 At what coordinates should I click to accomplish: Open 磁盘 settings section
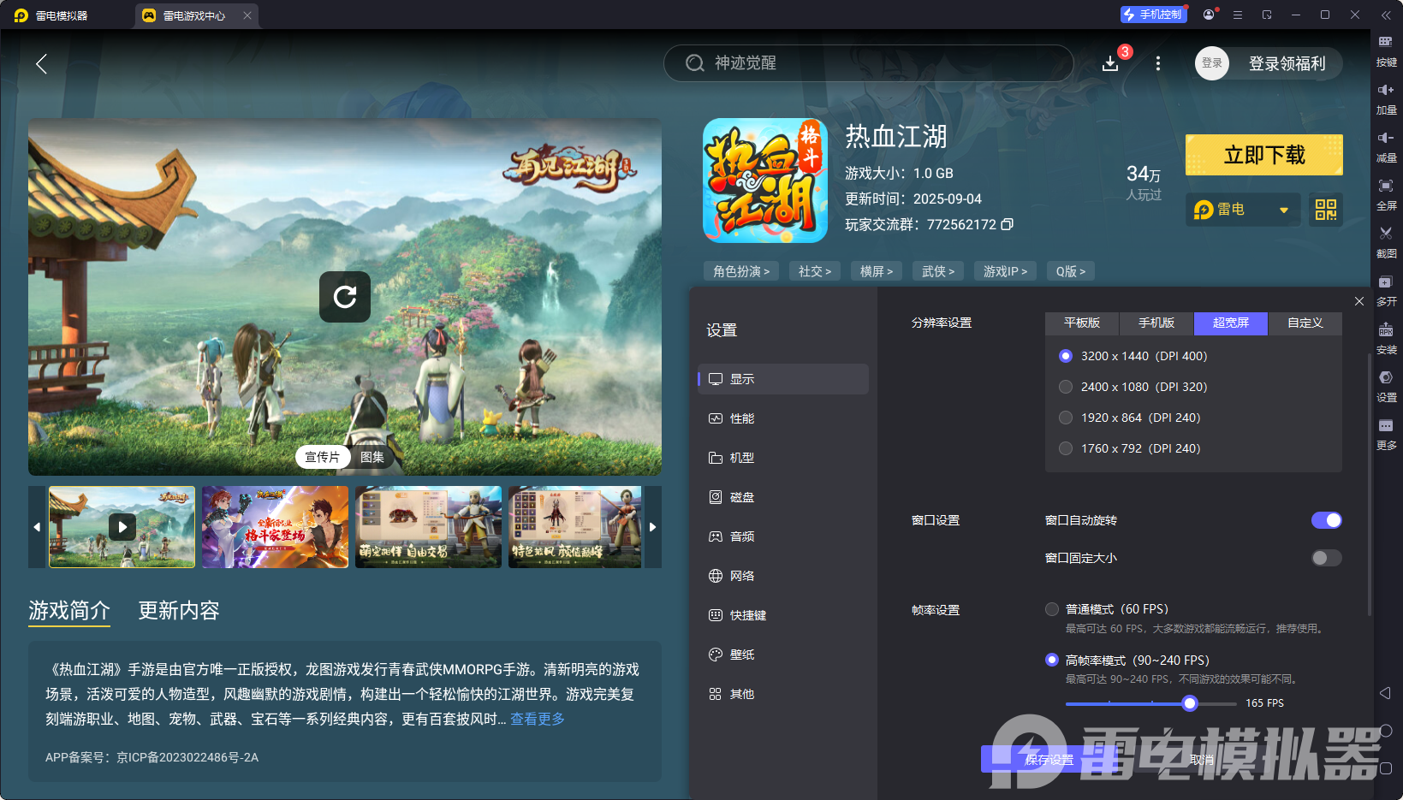pyautogui.click(x=783, y=497)
